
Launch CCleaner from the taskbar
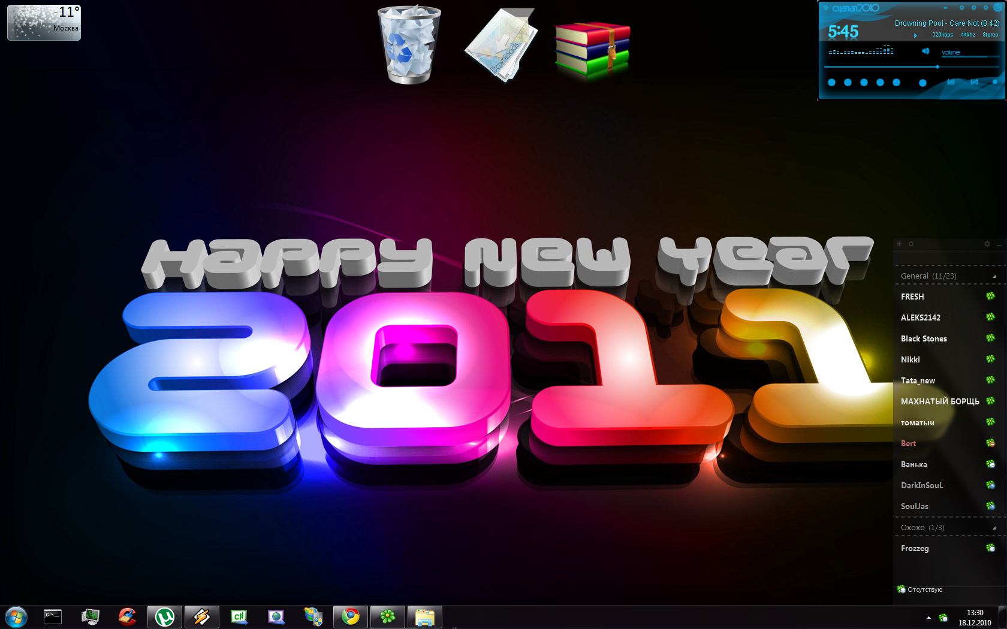127,616
